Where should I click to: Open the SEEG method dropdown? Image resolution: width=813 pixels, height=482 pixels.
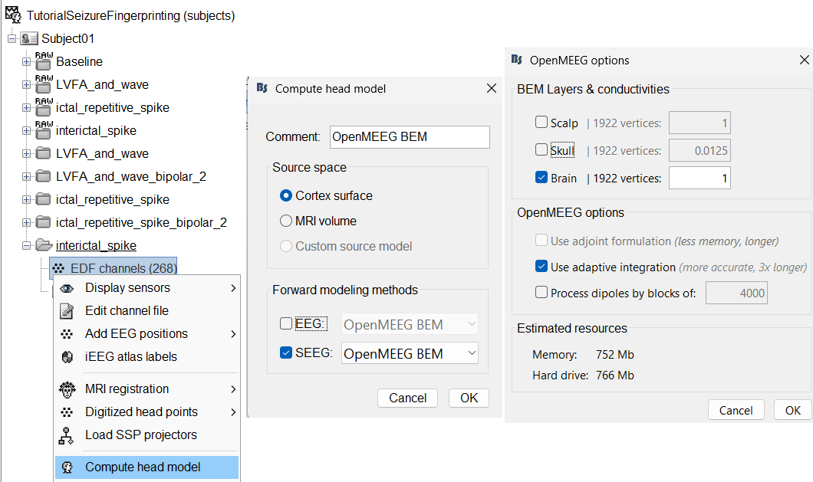coord(410,353)
